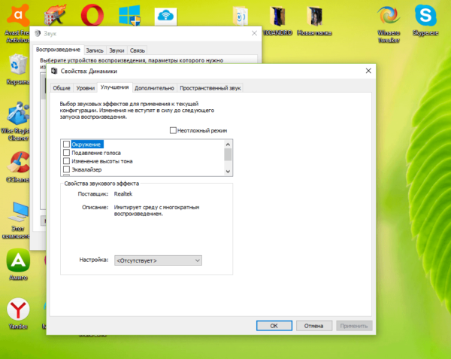Select the Улучшения tab
451x359 pixels.
coord(114,87)
